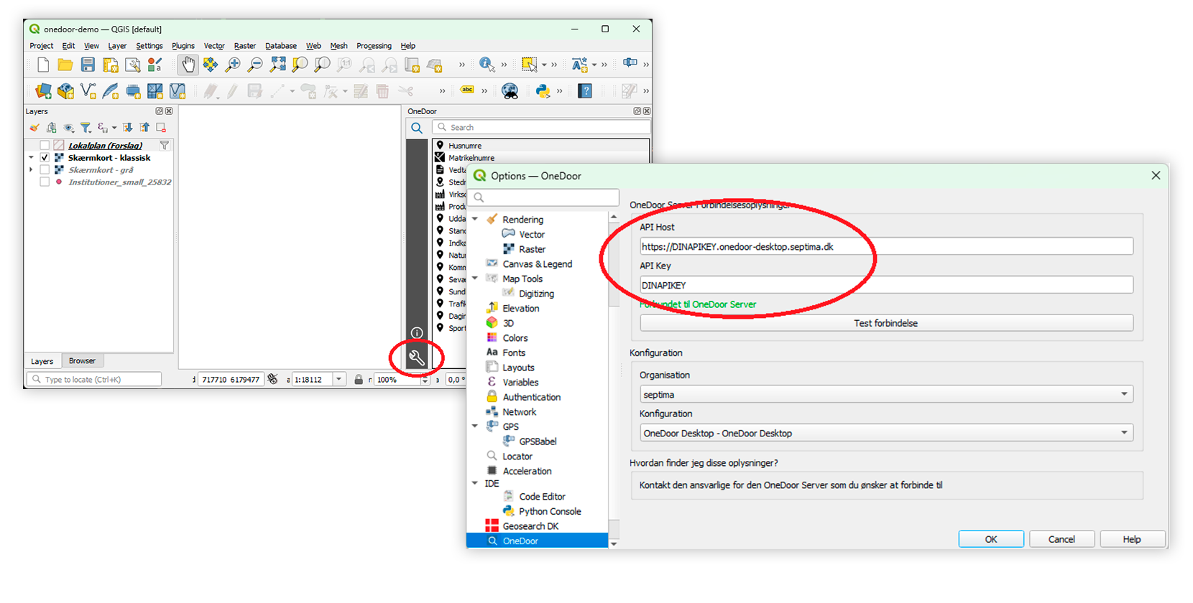Open the Vector menu
Screen dimensions: 1193x603
point(214,46)
